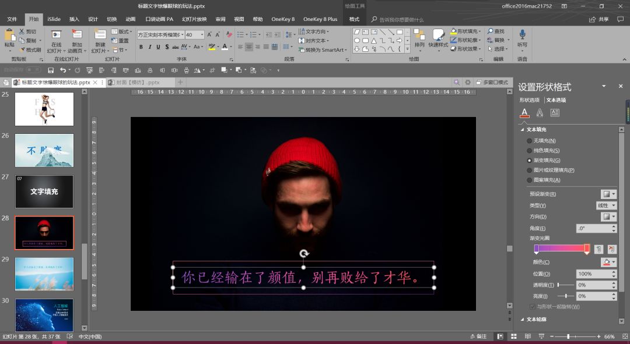Select No Fill (无填充) radio button
The width and height of the screenshot is (630, 344).
tap(529, 141)
